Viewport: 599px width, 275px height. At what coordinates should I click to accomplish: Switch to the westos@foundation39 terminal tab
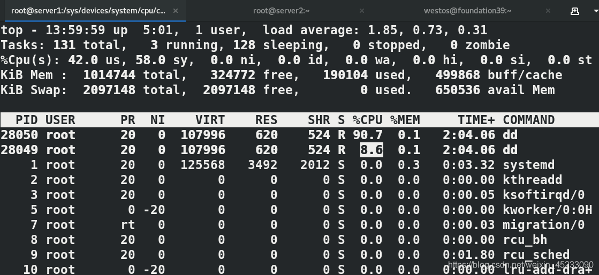[468, 11]
